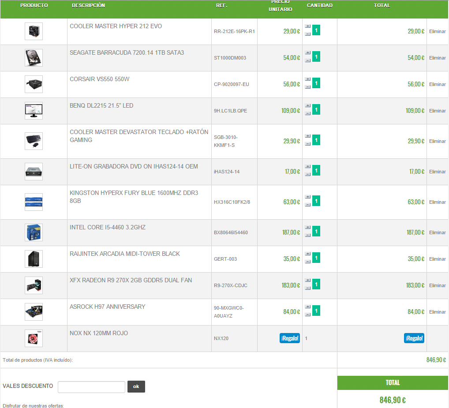Remove Corsair VS550 with Eliminar link
Image resolution: width=449 pixels, height=408 pixels.
click(437, 84)
